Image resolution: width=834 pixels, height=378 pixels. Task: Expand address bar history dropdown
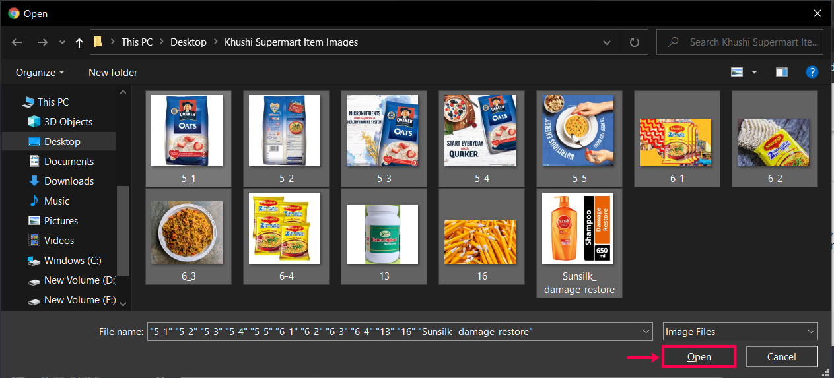[x=607, y=42]
